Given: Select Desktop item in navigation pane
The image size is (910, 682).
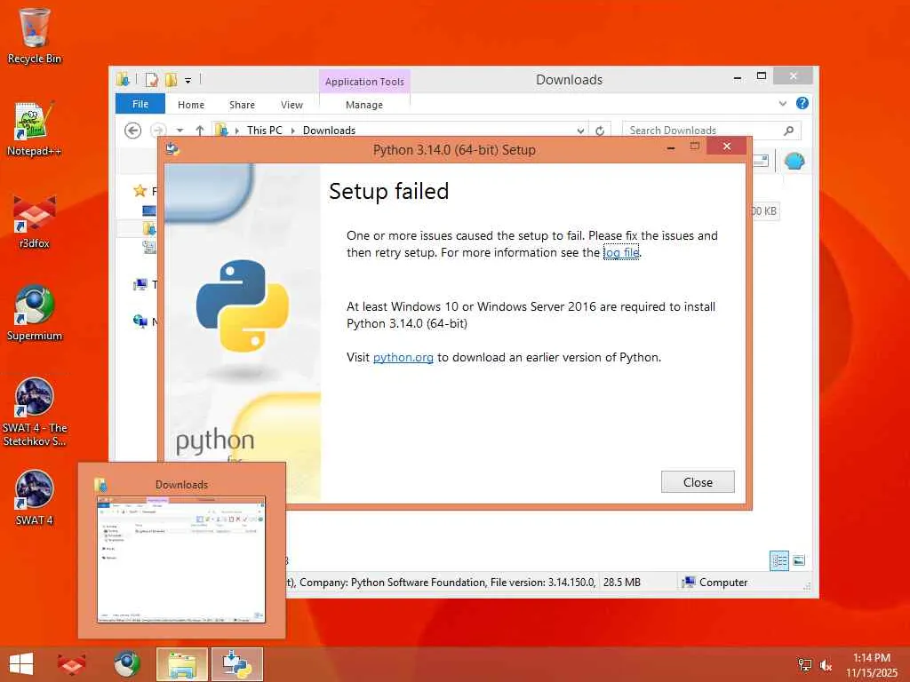Looking at the screenshot, I should click(149, 210).
